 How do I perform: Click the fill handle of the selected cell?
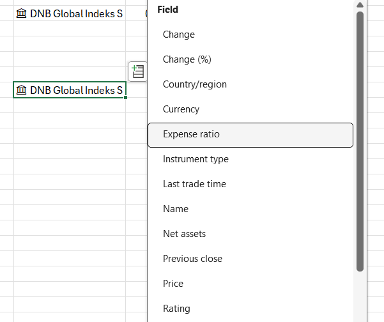coord(126,98)
